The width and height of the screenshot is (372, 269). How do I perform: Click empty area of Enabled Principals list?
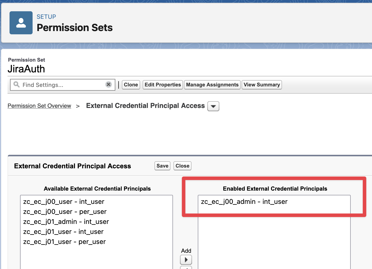274,240
